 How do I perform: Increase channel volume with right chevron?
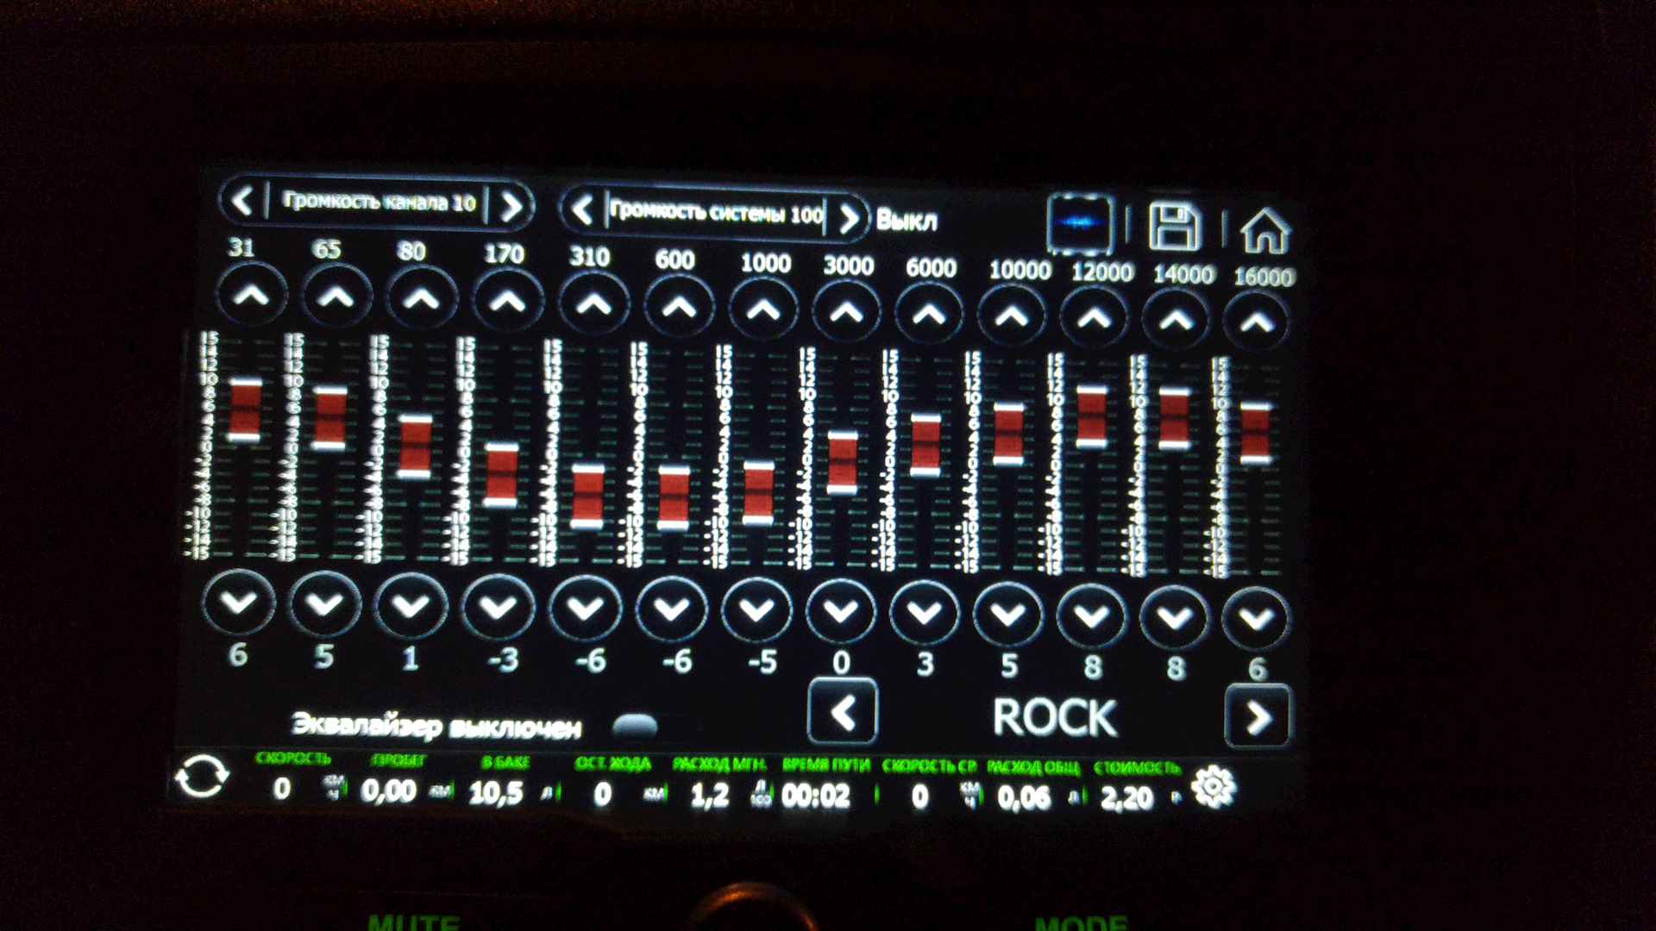511,206
